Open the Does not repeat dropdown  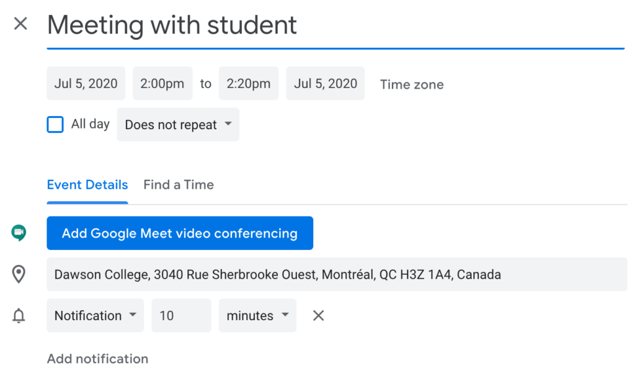(x=177, y=124)
